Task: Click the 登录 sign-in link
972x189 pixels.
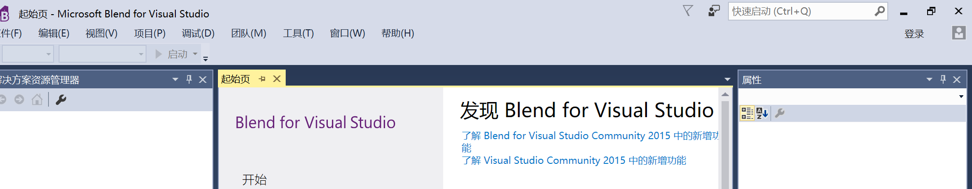Action: pos(914,34)
